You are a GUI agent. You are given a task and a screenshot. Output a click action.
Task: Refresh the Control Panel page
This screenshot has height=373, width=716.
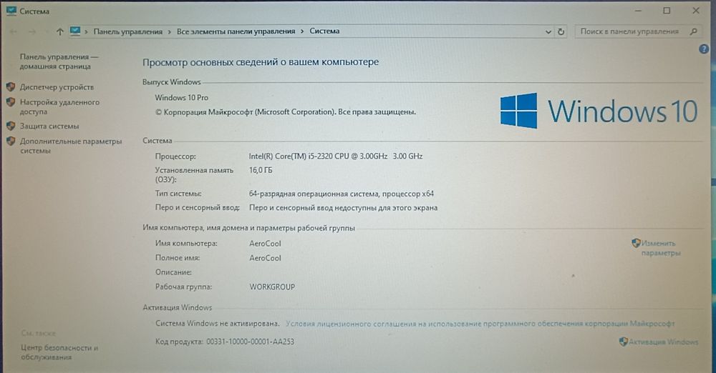click(561, 31)
